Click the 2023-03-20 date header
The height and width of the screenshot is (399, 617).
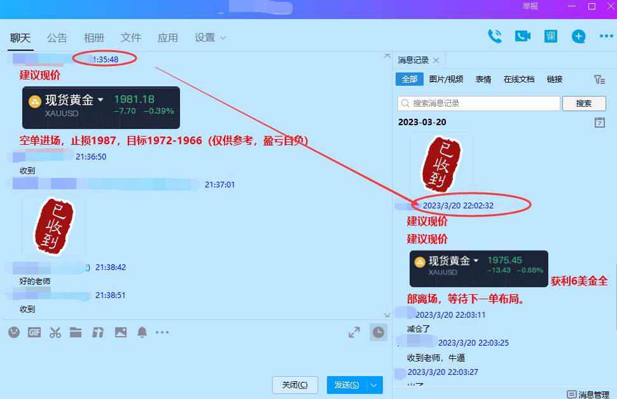coord(422,122)
